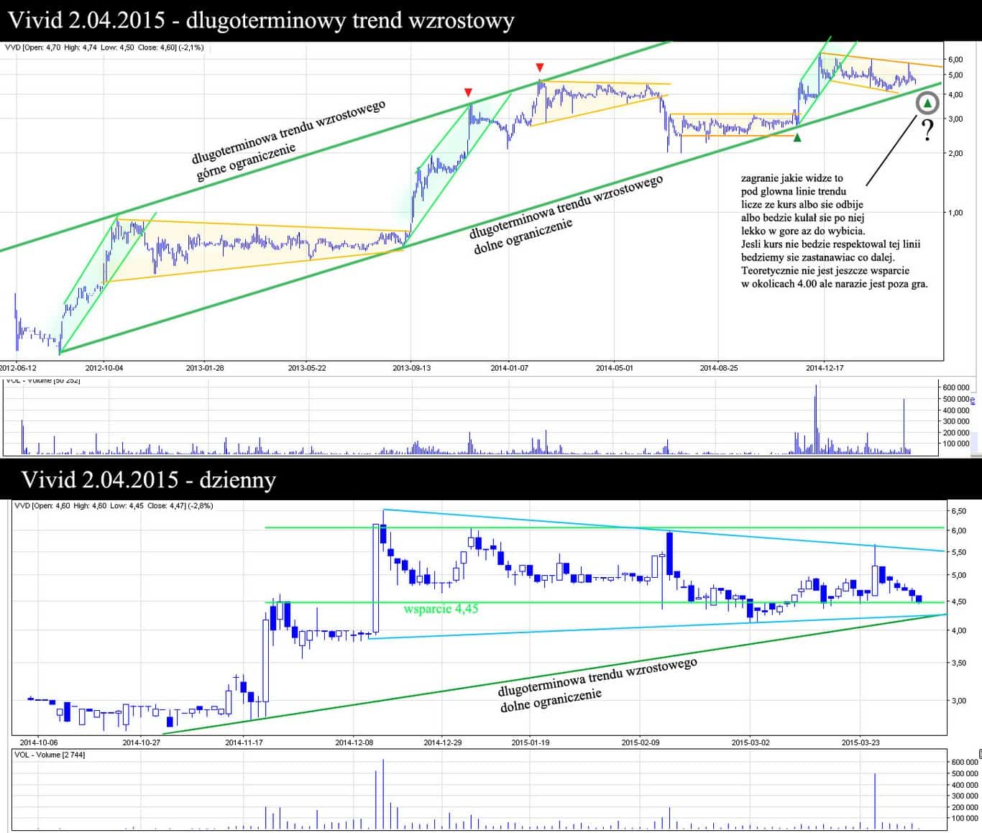Select the 2015-02-09 date on daily axis

click(640, 742)
